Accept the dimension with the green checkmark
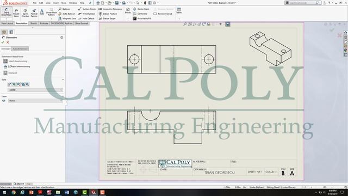Image resolution: width=348 pixels, height=196 pixels. [x=3, y=42]
